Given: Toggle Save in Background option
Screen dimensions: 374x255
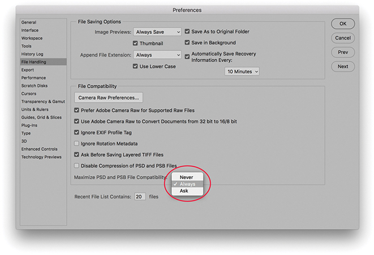Looking at the screenshot, I should click(x=187, y=42).
